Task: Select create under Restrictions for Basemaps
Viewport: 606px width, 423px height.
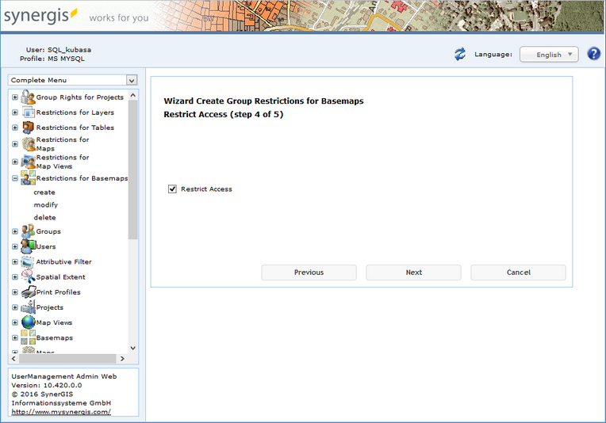Action: (x=44, y=192)
